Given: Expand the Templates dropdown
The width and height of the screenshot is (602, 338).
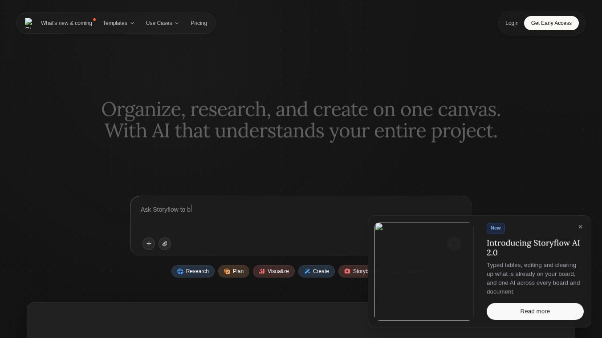Looking at the screenshot, I should click(118, 23).
